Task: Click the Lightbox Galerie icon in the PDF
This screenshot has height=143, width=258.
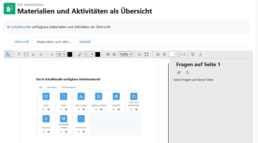Action: 99,96
